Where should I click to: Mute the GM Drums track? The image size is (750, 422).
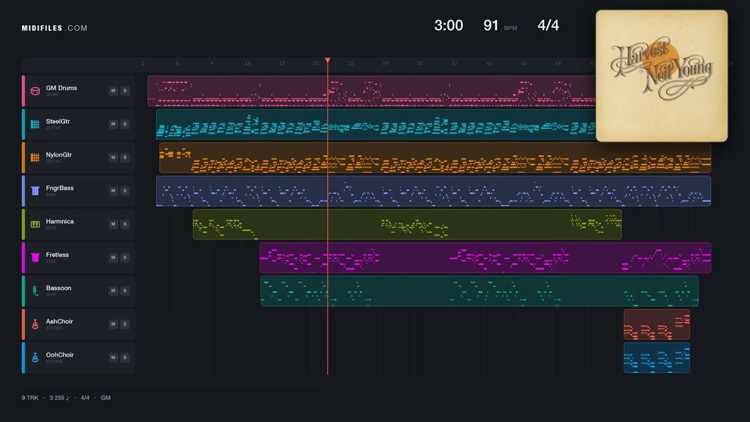click(x=113, y=91)
